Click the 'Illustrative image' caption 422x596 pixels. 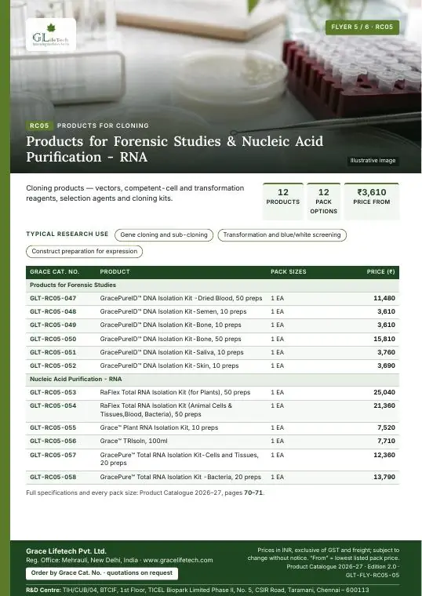373,161
